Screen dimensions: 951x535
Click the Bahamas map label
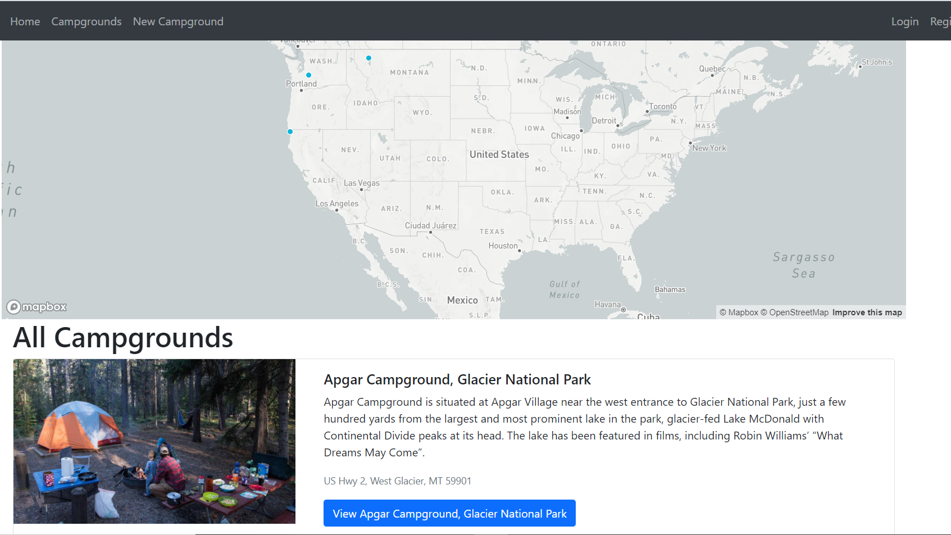click(x=670, y=289)
